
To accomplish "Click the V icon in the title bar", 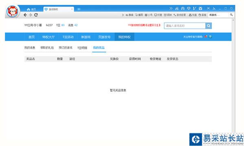I will (194, 9).
